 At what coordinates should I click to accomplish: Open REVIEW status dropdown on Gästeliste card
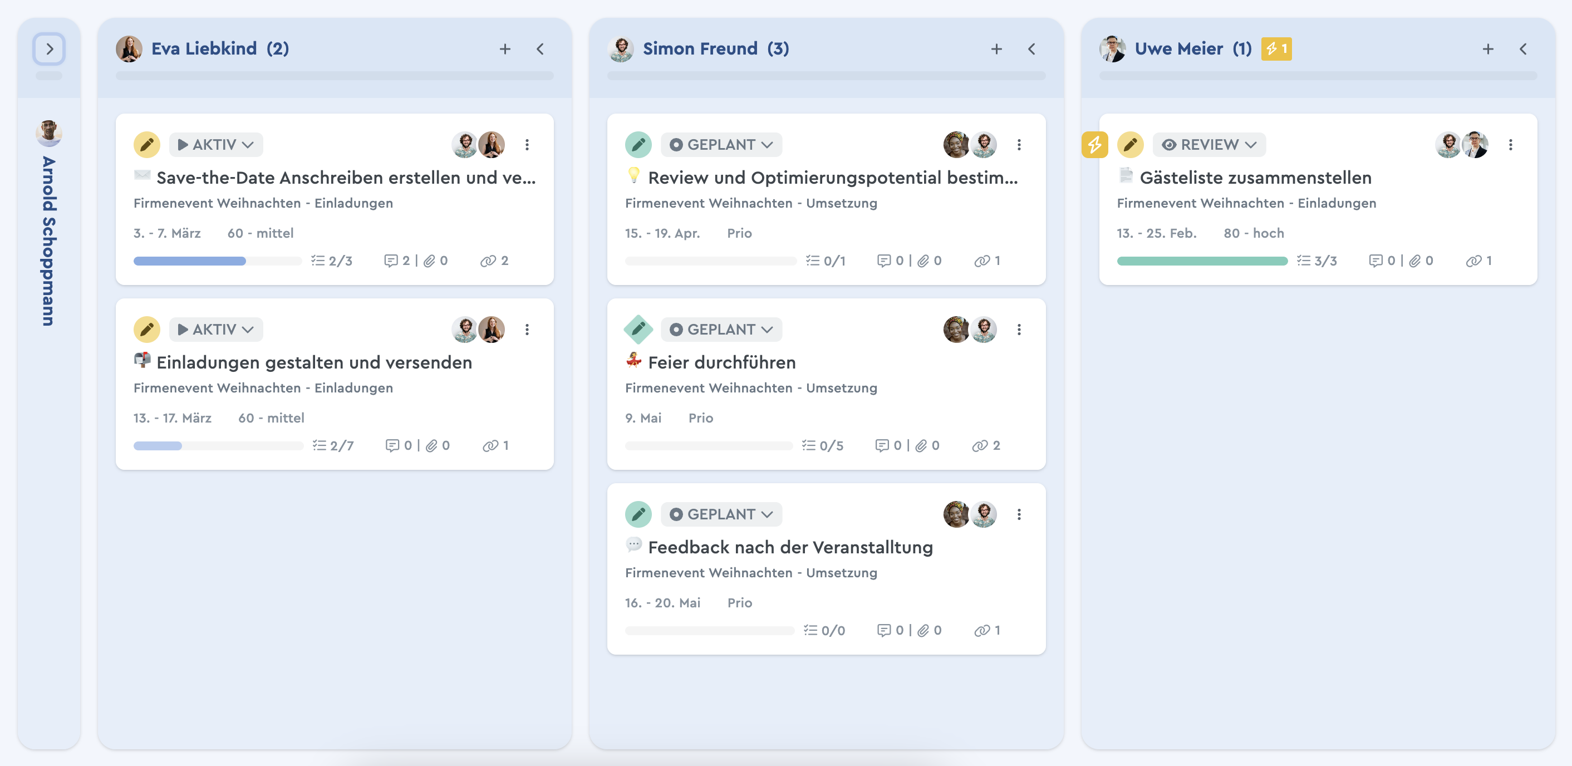1209,145
